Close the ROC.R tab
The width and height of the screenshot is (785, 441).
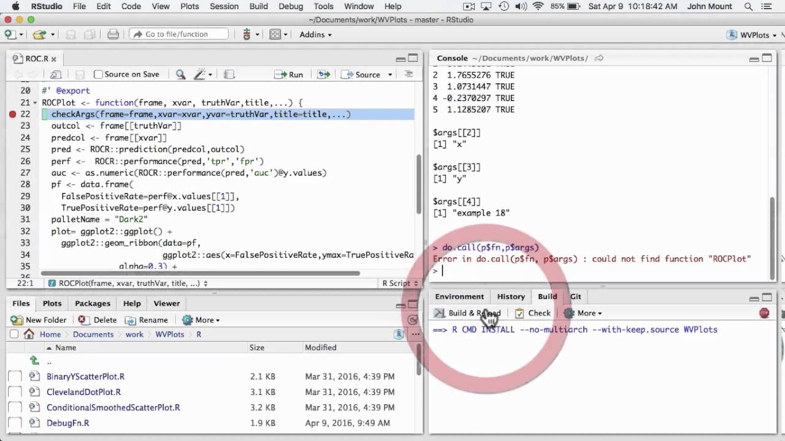point(53,59)
